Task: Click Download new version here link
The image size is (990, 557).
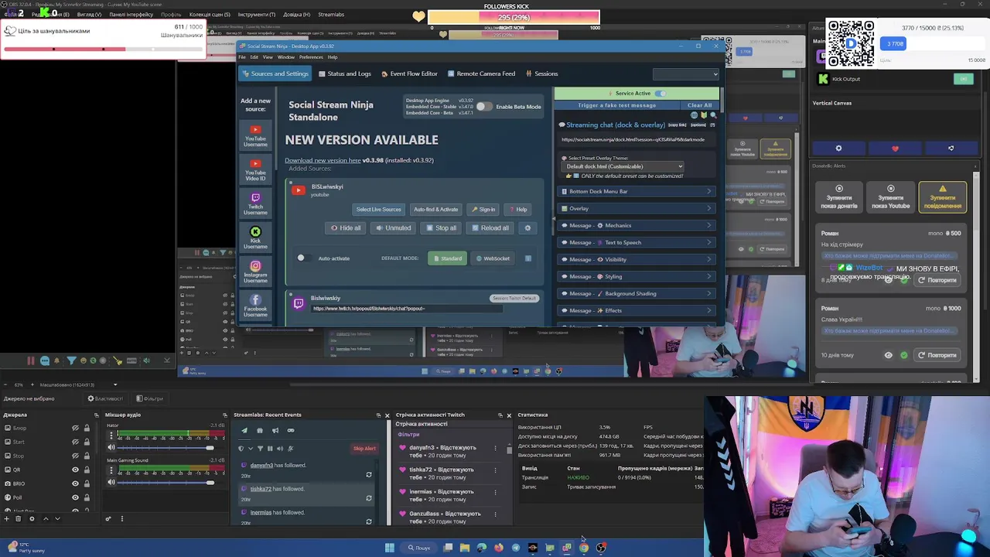Action: tap(323, 160)
